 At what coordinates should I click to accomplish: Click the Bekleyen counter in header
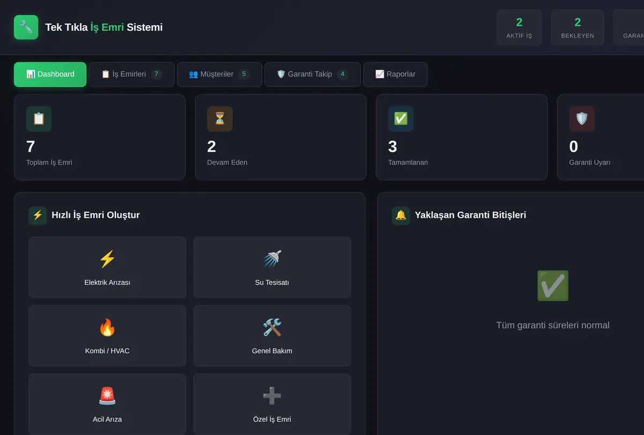[577, 27]
